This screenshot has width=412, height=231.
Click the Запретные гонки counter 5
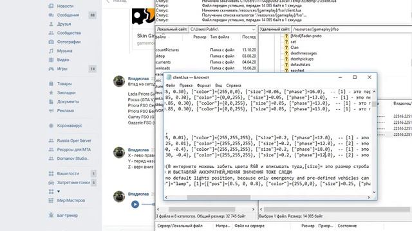pyautogui.click(x=93, y=182)
